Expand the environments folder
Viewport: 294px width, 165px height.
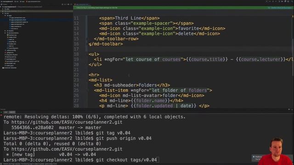tap(5, 33)
